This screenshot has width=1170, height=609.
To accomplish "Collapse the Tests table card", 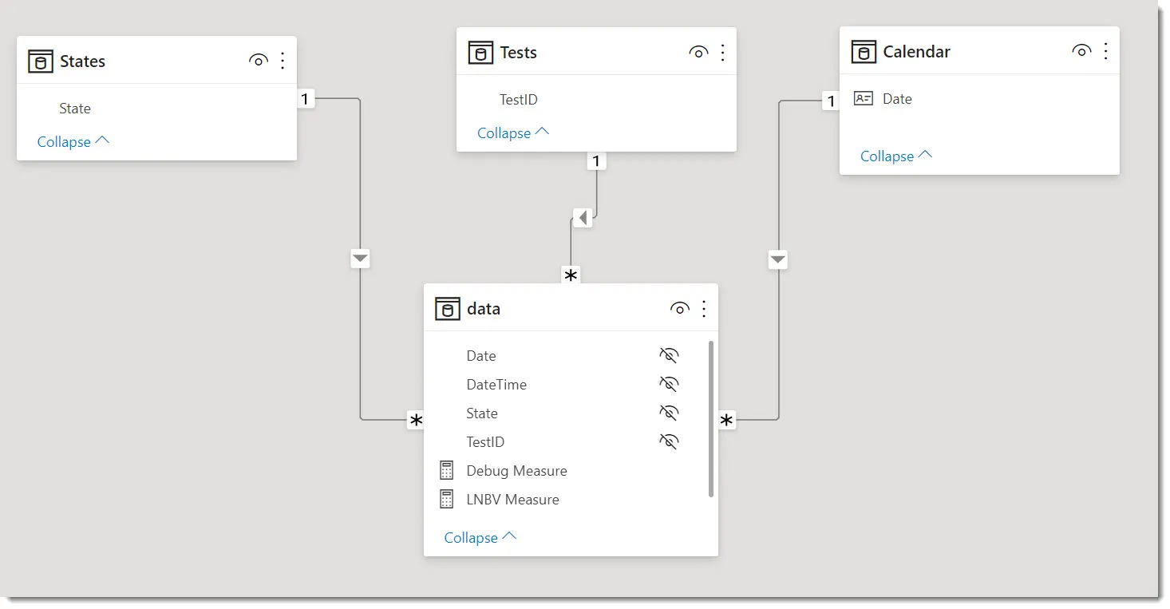I will click(x=512, y=132).
